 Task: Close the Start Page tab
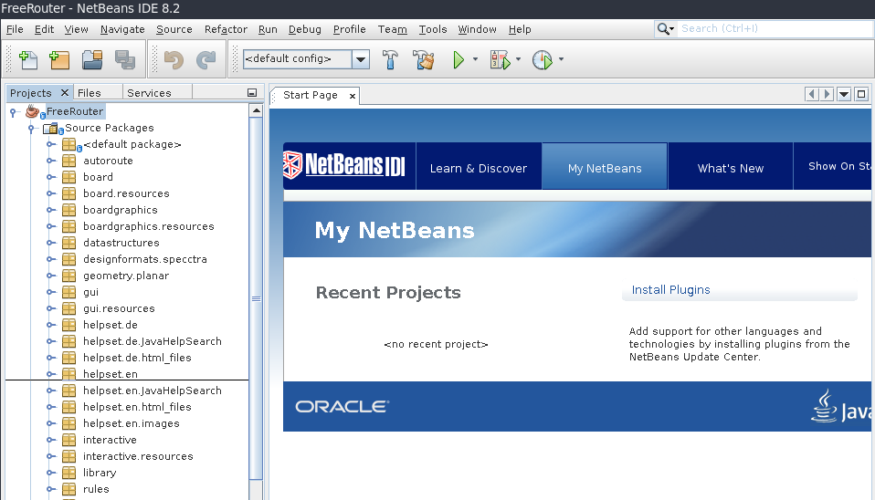[353, 96]
